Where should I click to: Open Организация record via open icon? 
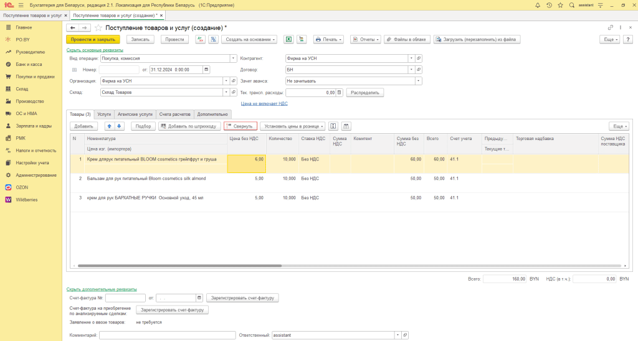(x=234, y=81)
